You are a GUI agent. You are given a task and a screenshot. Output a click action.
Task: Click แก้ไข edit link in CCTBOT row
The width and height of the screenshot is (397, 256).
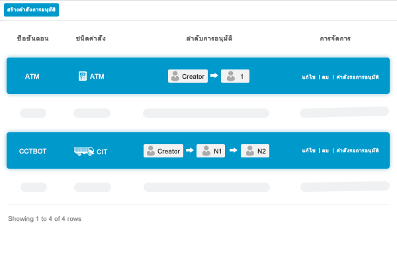(308, 150)
